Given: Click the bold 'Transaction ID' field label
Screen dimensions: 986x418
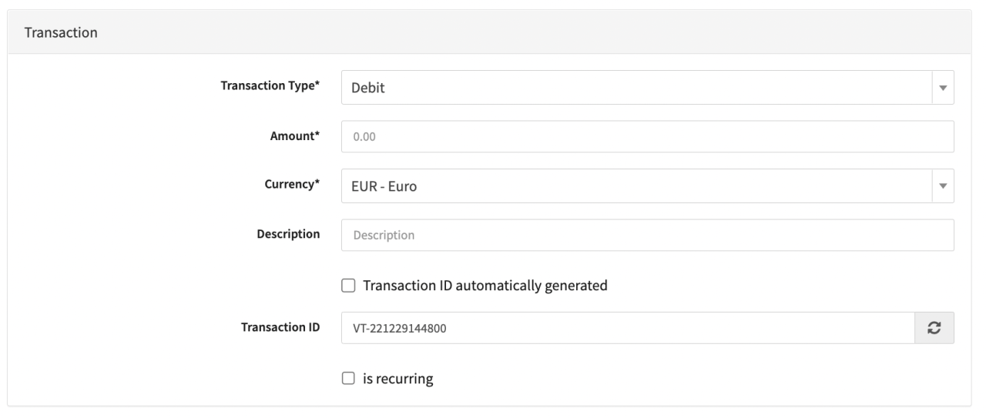Looking at the screenshot, I should (x=280, y=327).
